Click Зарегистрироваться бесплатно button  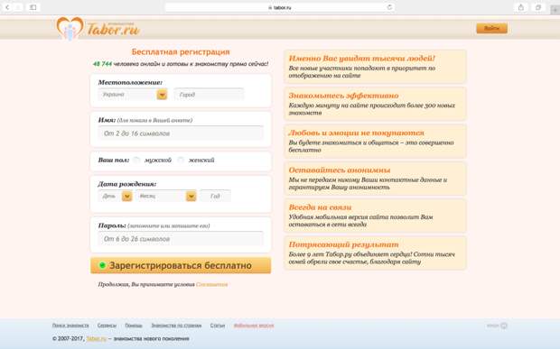[x=181, y=265]
